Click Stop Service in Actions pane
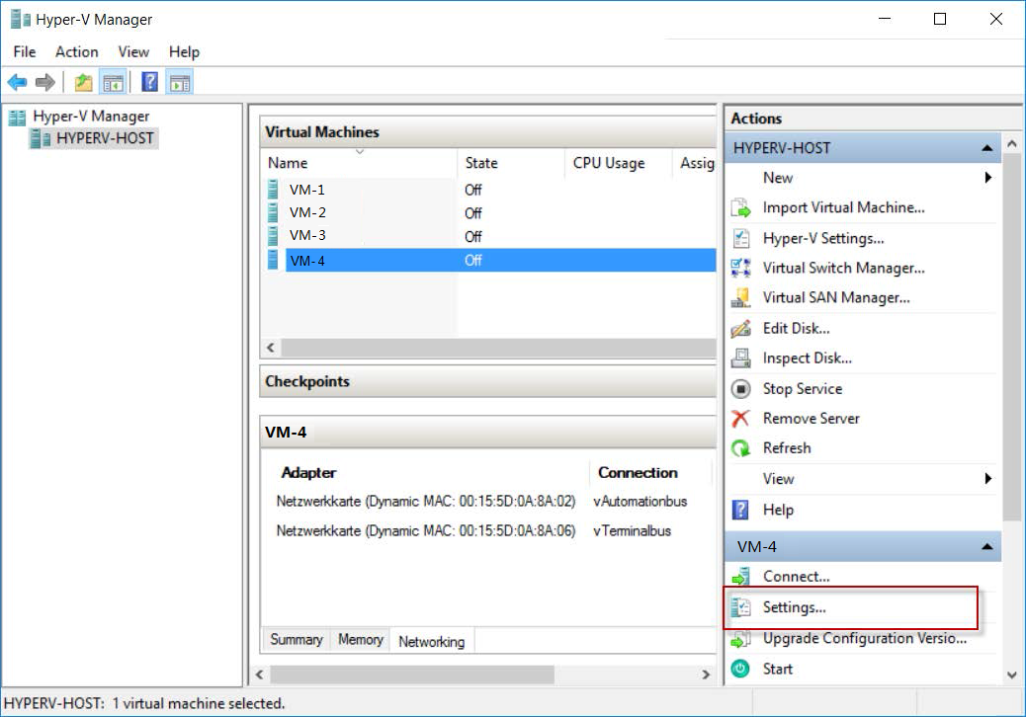 pyautogui.click(x=802, y=388)
